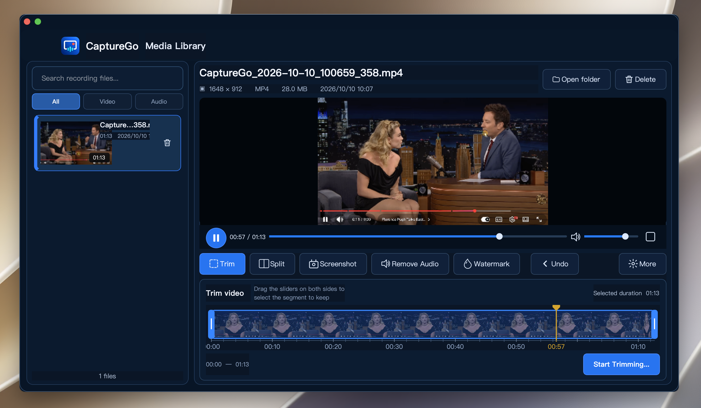Click the yellow playhead marker on the timeline
701x408 pixels.
[x=556, y=307]
